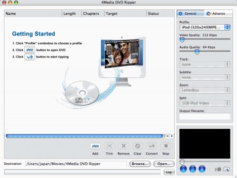Click the Stop conversion icon
Viewport: 237px width, 178px height.
pos(166,146)
